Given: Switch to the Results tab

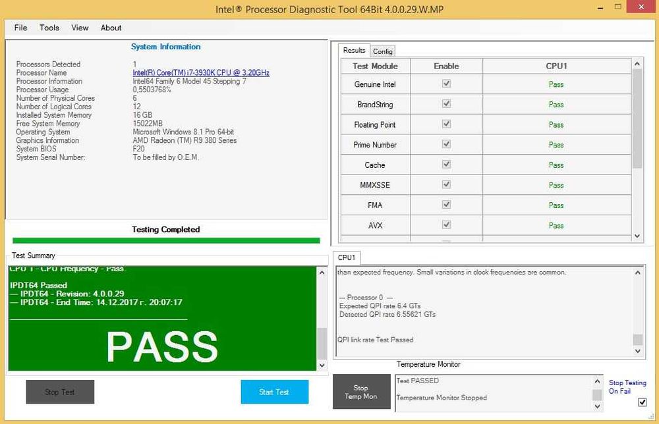Looking at the screenshot, I should pos(354,51).
